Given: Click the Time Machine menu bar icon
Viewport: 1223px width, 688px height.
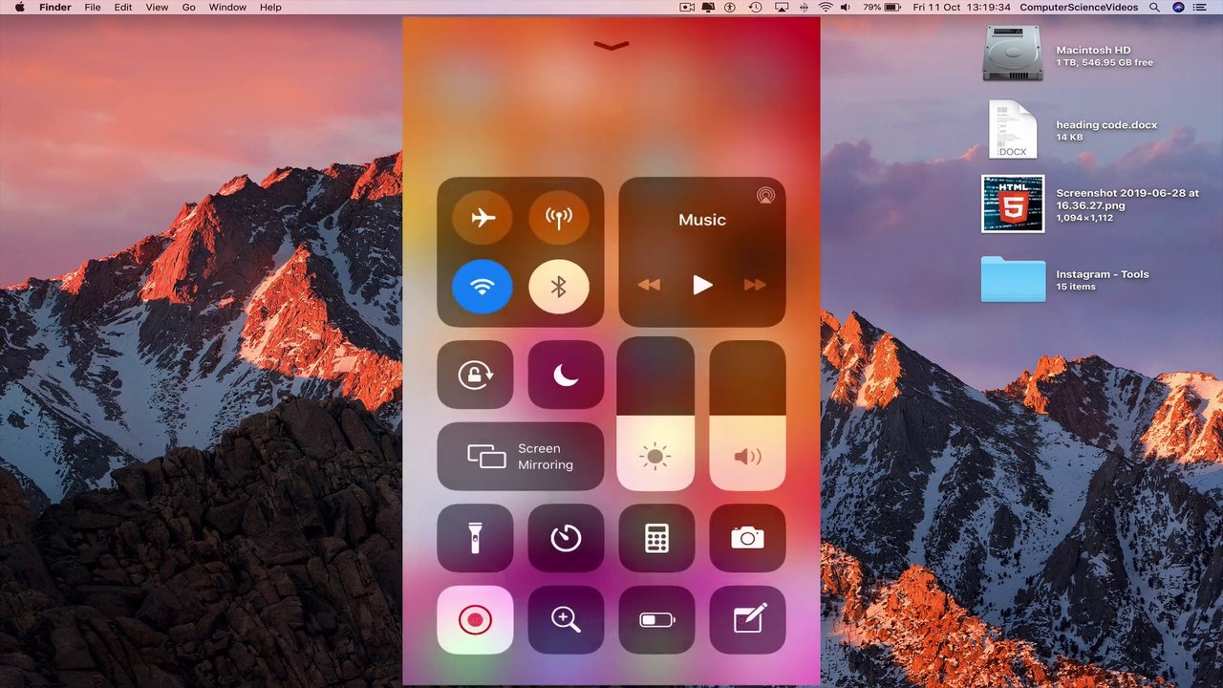Looking at the screenshot, I should [x=755, y=7].
